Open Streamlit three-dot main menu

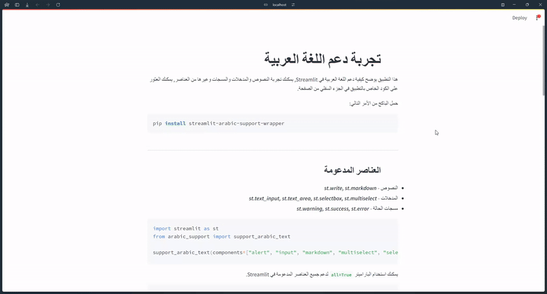coord(537,18)
